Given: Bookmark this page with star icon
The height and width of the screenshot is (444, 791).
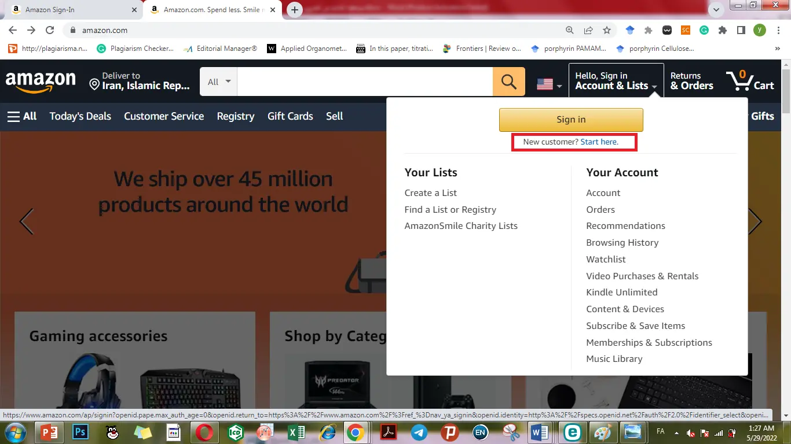Looking at the screenshot, I should tap(607, 30).
